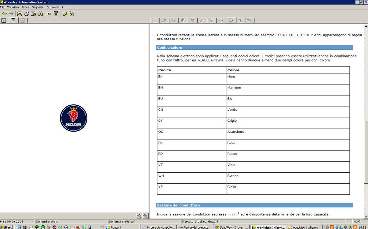The height and width of the screenshot is (229, 368).
Task: Print the document with the printer icon
Action: click(26, 14)
